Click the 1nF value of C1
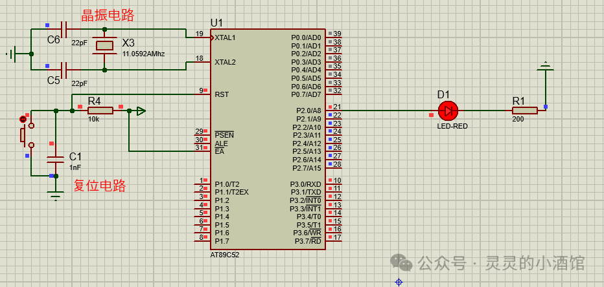This screenshot has height=287, width=604. point(75,167)
